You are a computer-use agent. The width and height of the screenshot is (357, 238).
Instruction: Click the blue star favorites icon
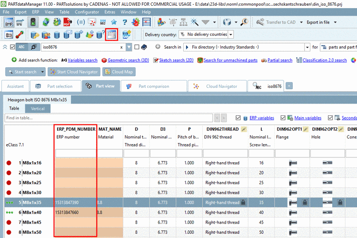[x=114, y=22]
